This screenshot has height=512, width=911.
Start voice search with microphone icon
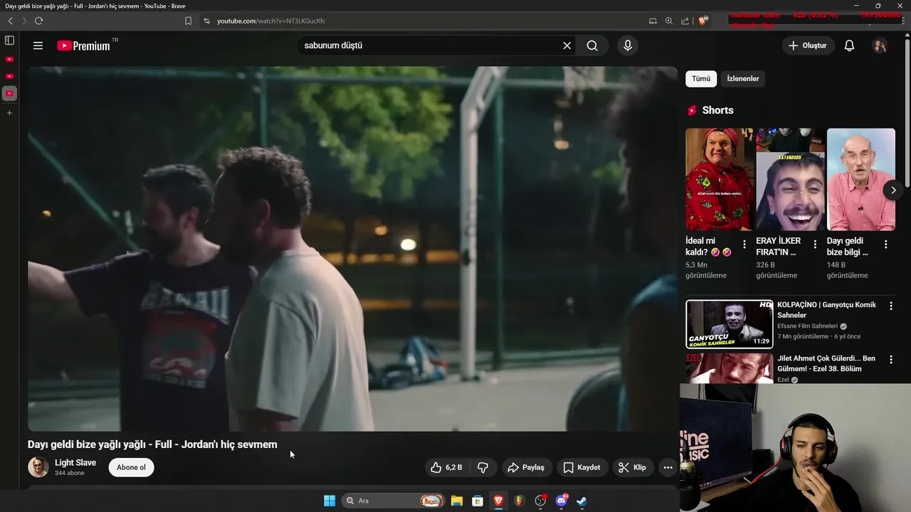[627, 46]
